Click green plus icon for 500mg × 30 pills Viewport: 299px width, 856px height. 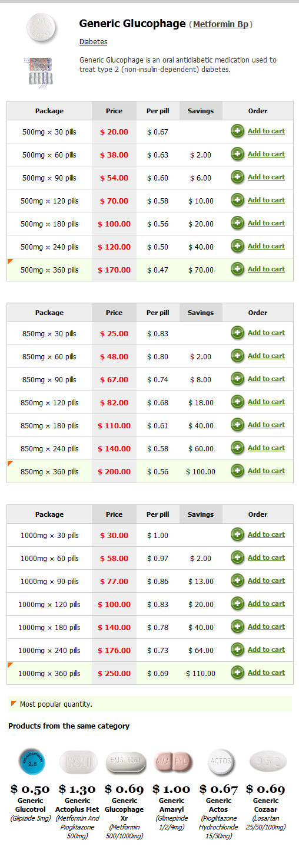[x=237, y=131]
